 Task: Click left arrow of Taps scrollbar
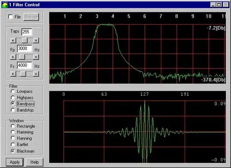coord(13,40)
